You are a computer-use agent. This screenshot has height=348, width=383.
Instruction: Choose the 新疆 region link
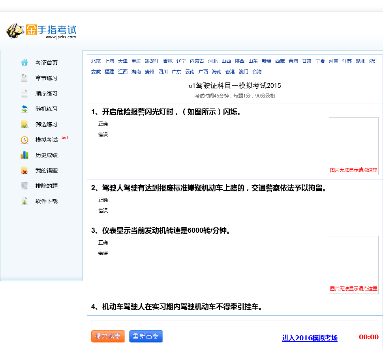coord(267,61)
